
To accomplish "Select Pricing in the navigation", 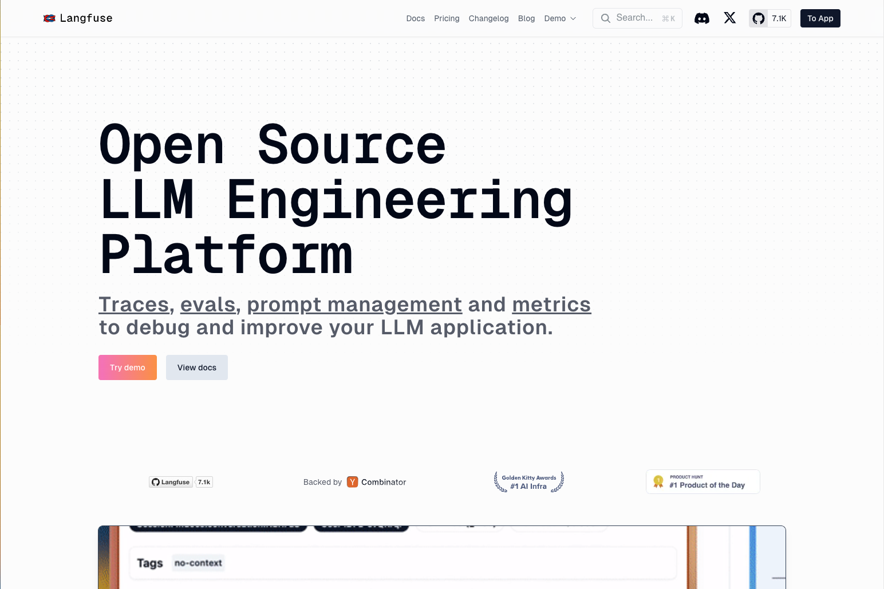I will 447,18.
